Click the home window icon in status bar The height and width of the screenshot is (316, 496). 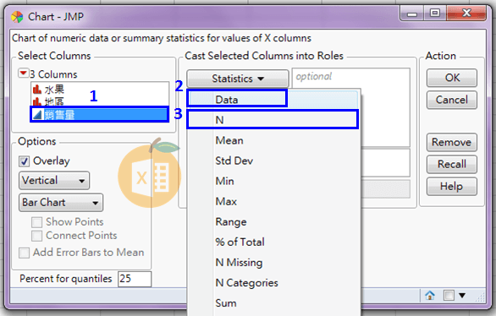pyautogui.click(x=430, y=295)
